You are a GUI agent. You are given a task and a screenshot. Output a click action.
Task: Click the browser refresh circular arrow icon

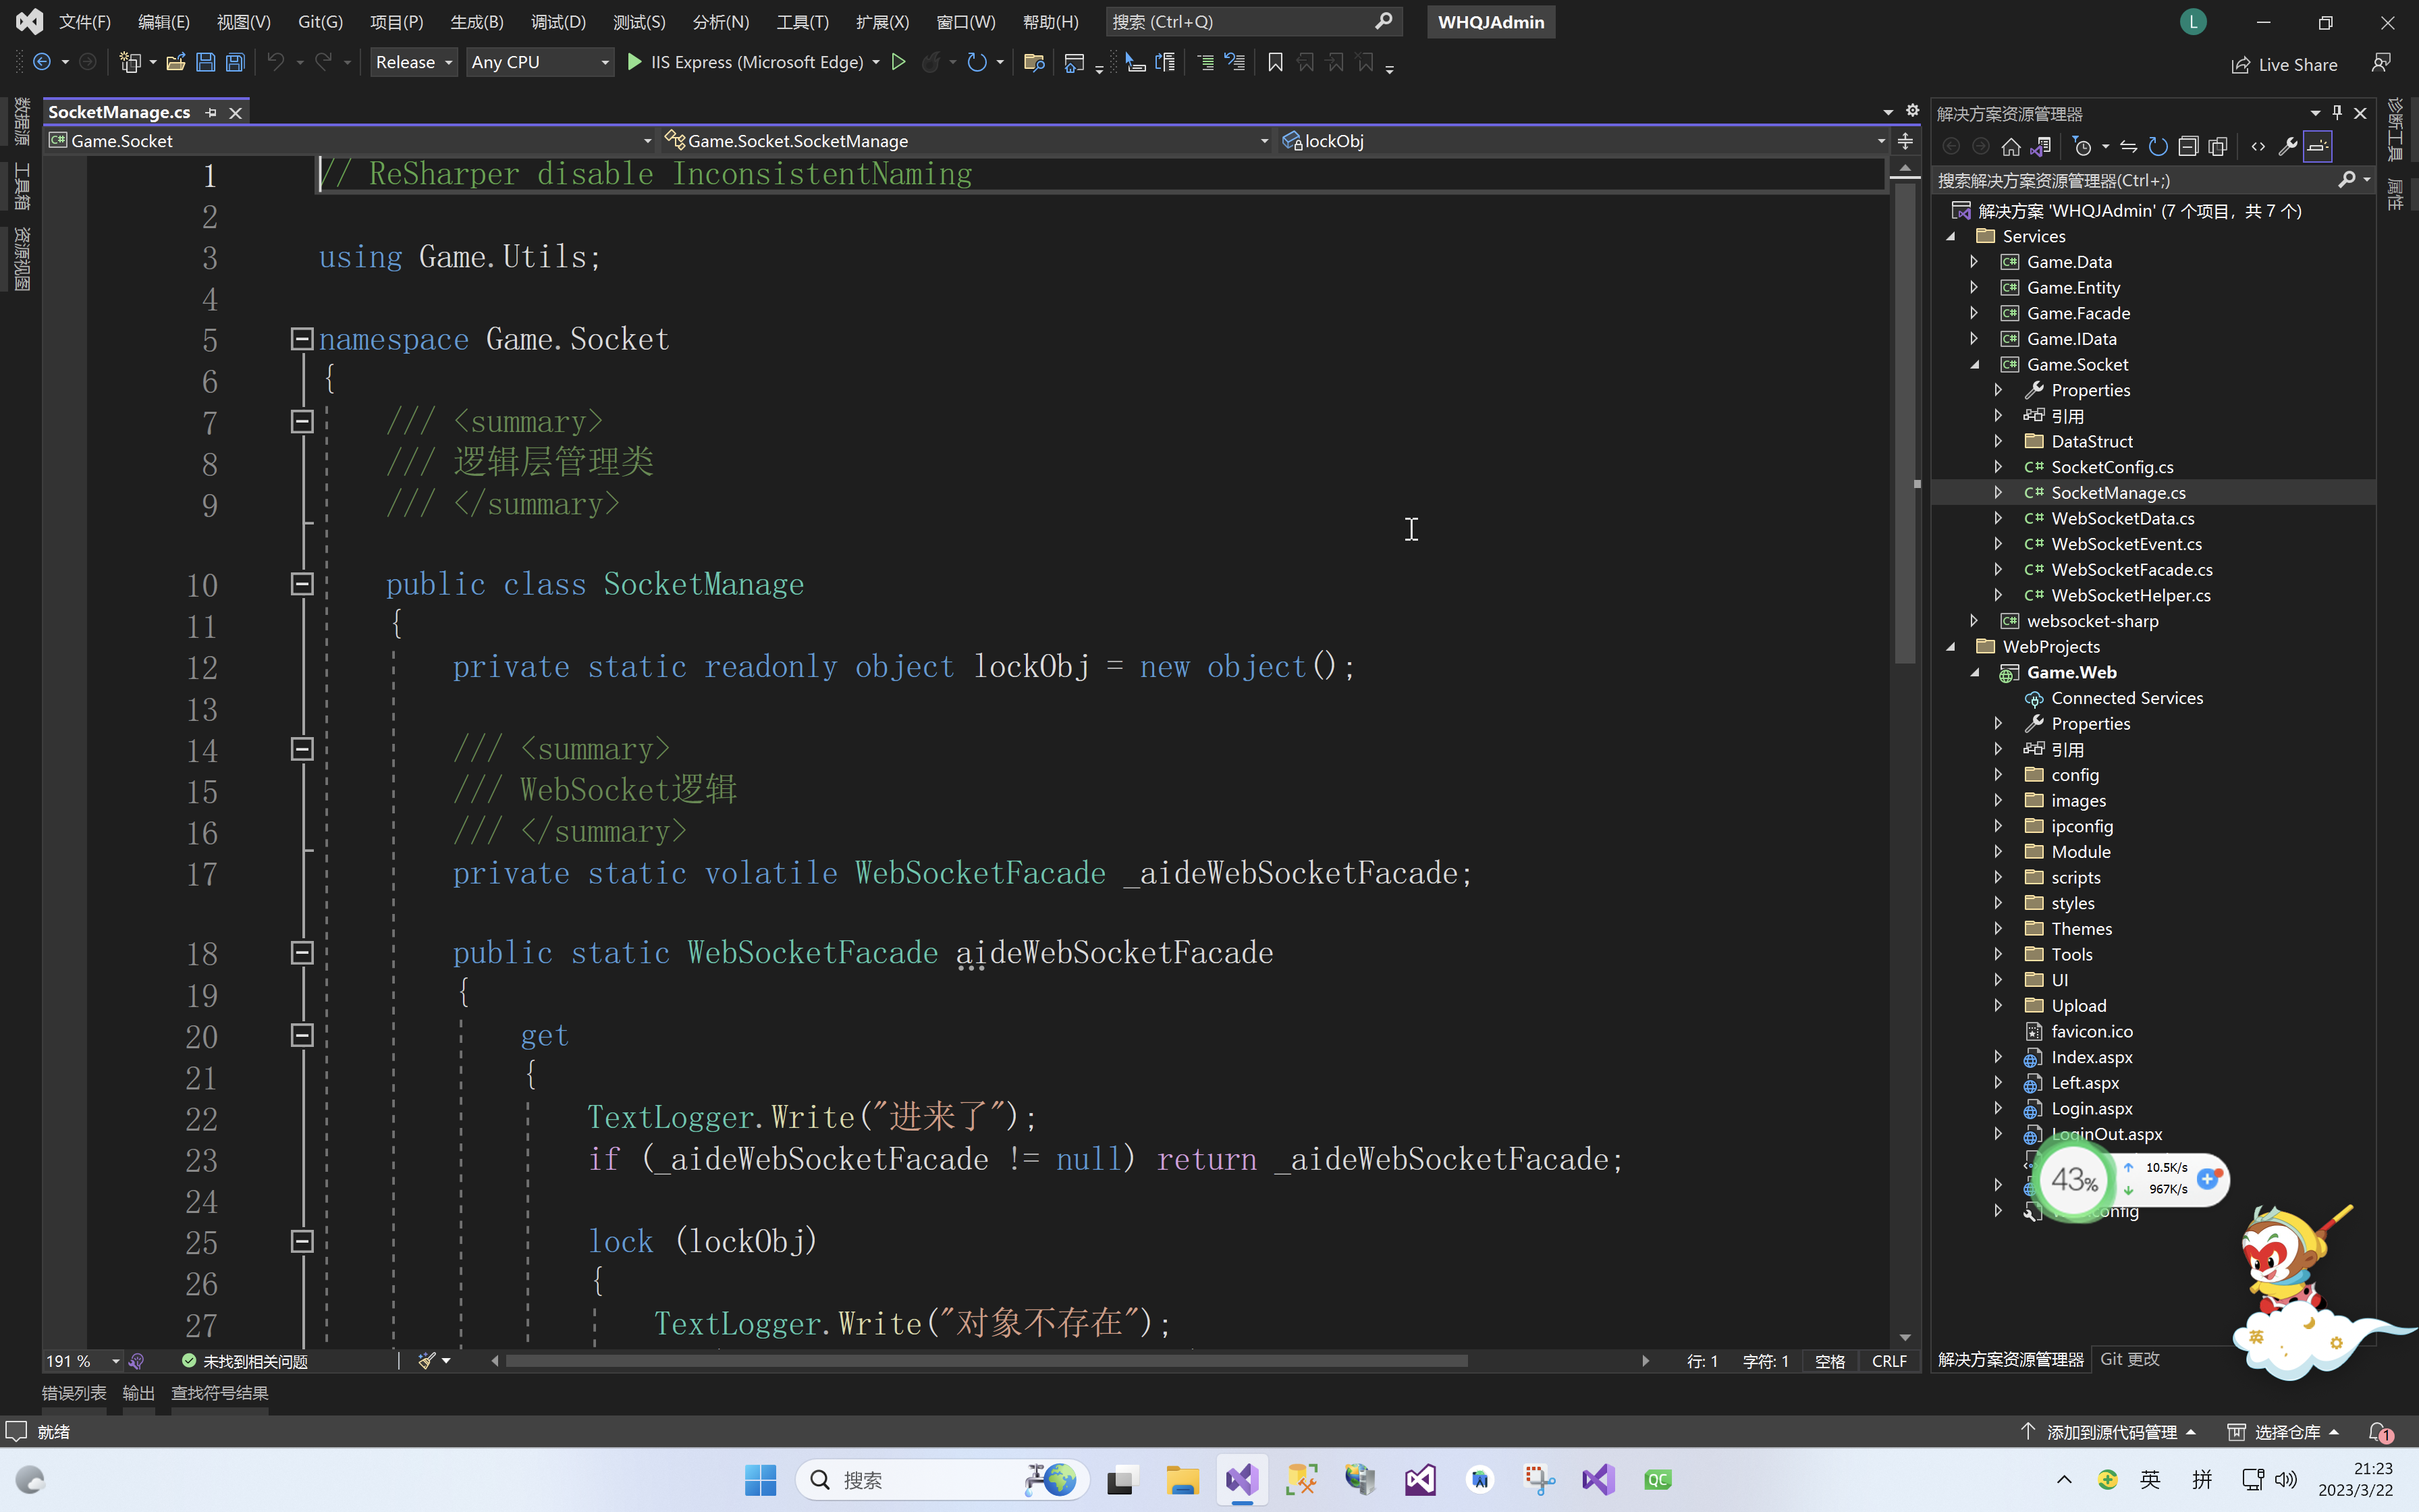click(977, 62)
